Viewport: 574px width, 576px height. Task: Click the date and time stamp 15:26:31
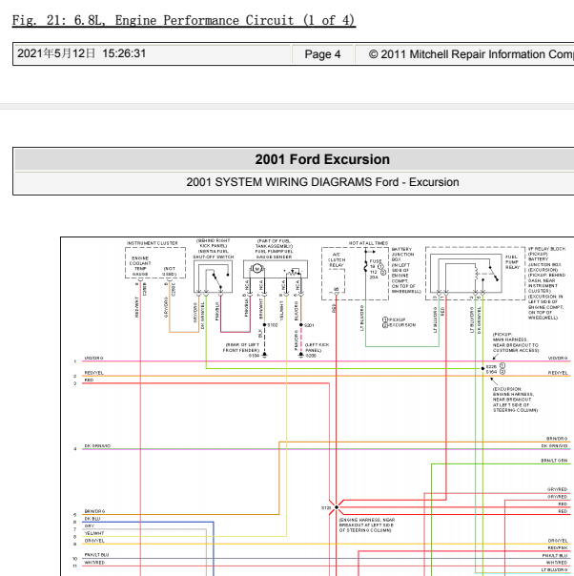[x=82, y=53]
